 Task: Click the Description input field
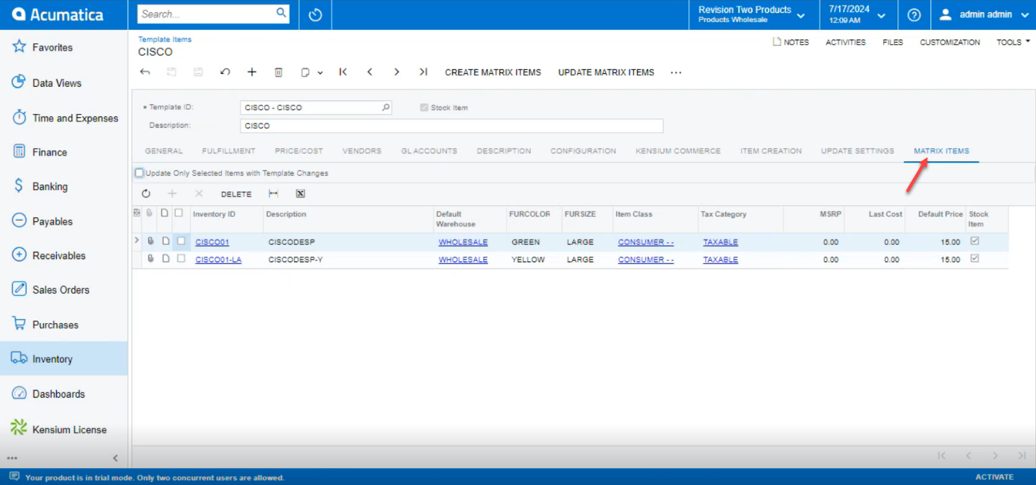[451, 126]
